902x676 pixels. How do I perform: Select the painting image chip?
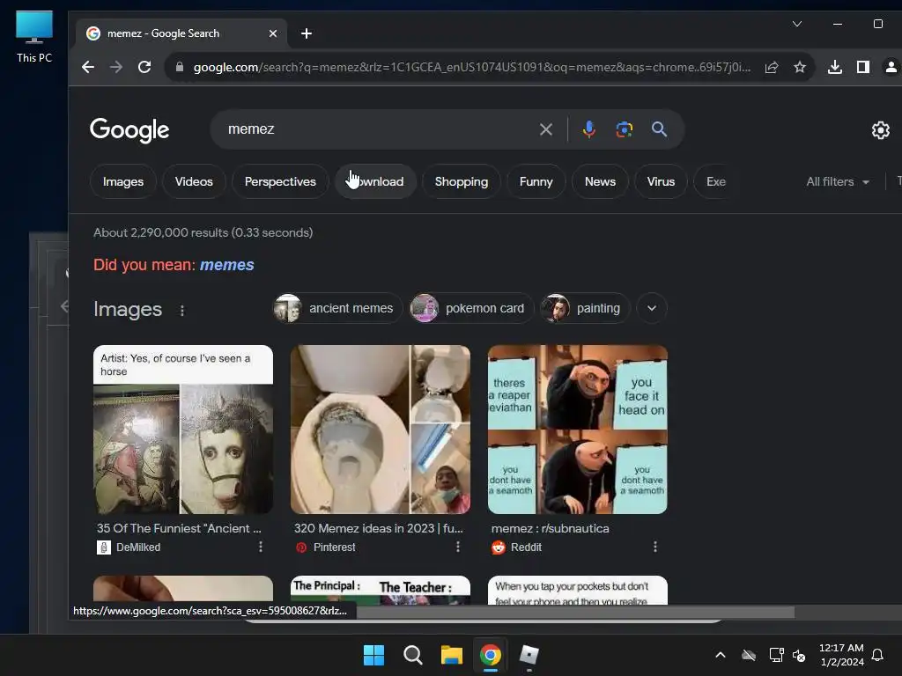point(585,309)
